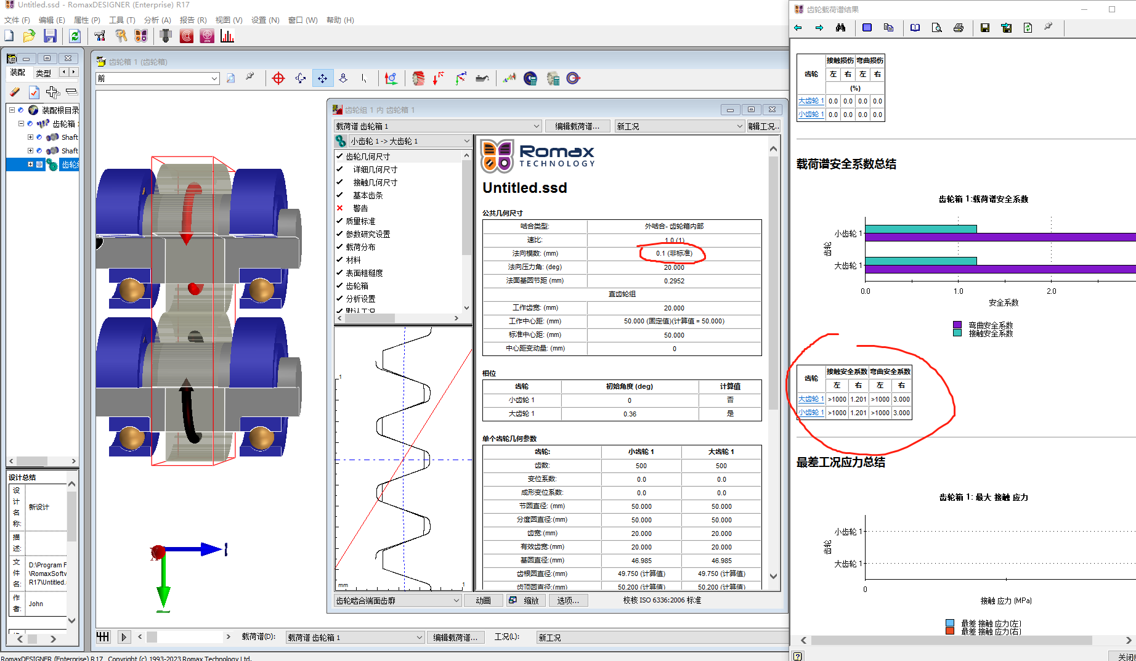This screenshot has width=1136, height=661.
Task: Save the design with floppy icon
Action: (x=50, y=36)
